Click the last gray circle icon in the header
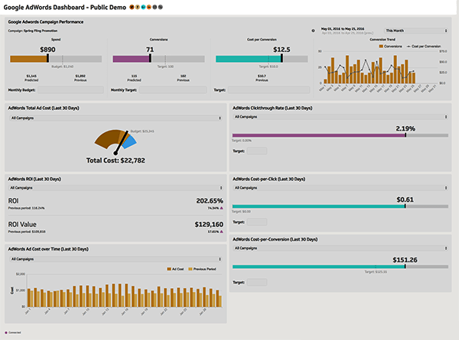The width and height of the screenshot is (459, 340). coord(161,8)
